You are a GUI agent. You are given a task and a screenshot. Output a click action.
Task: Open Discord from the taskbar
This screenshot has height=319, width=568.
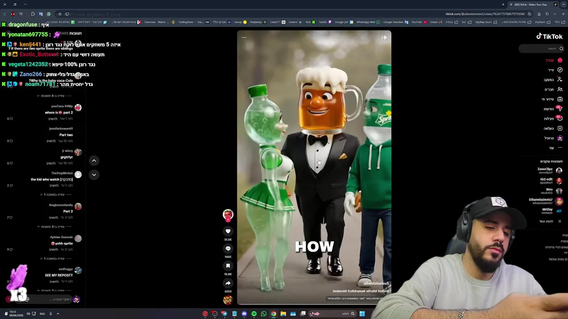[x=244, y=314]
